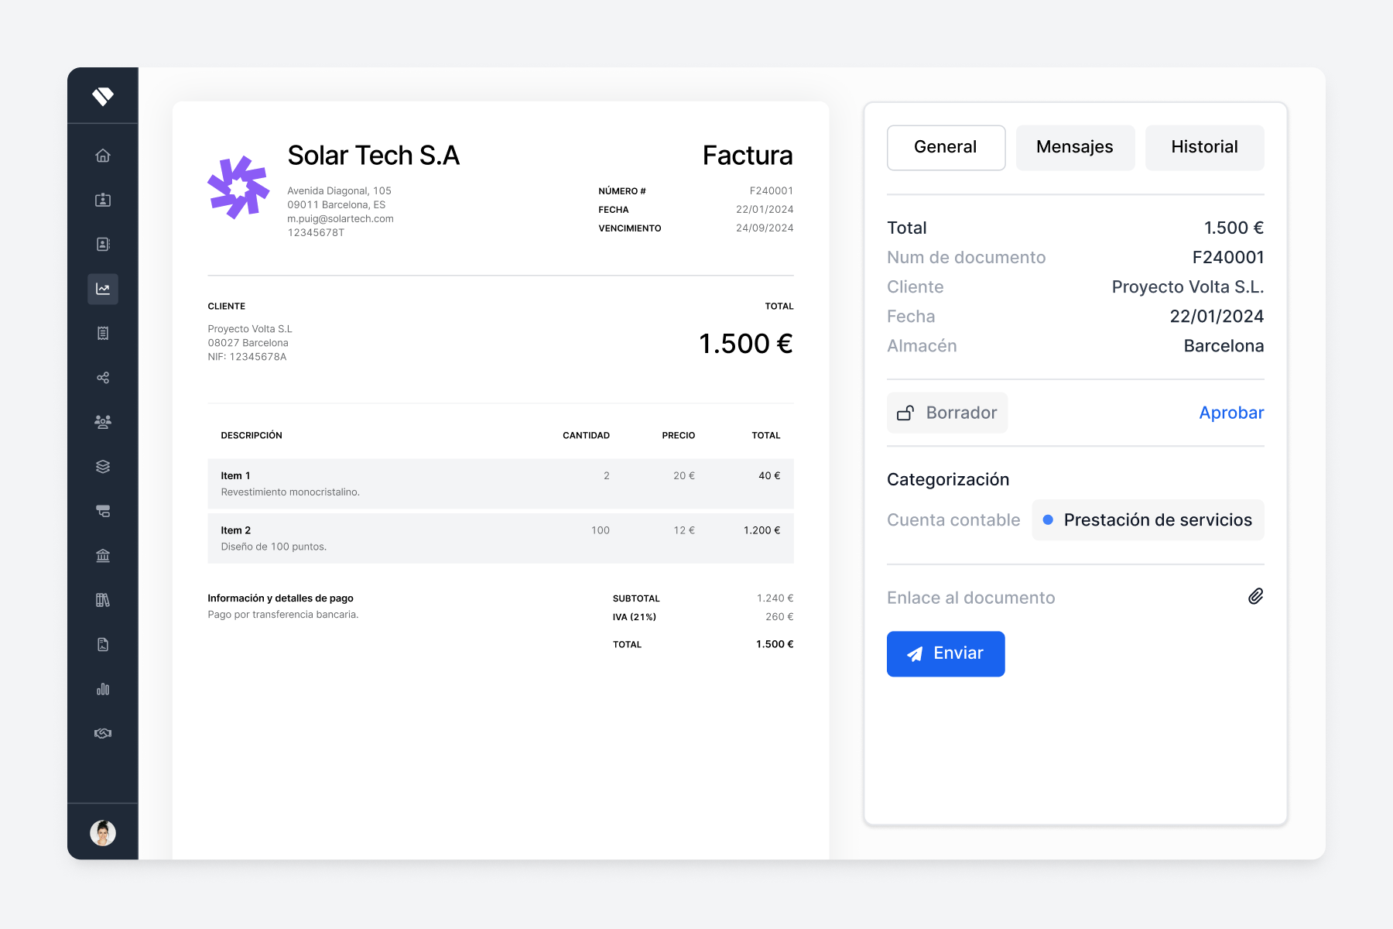Click the blue dot in Cuenta contable
This screenshot has width=1393, height=929.
[1048, 520]
